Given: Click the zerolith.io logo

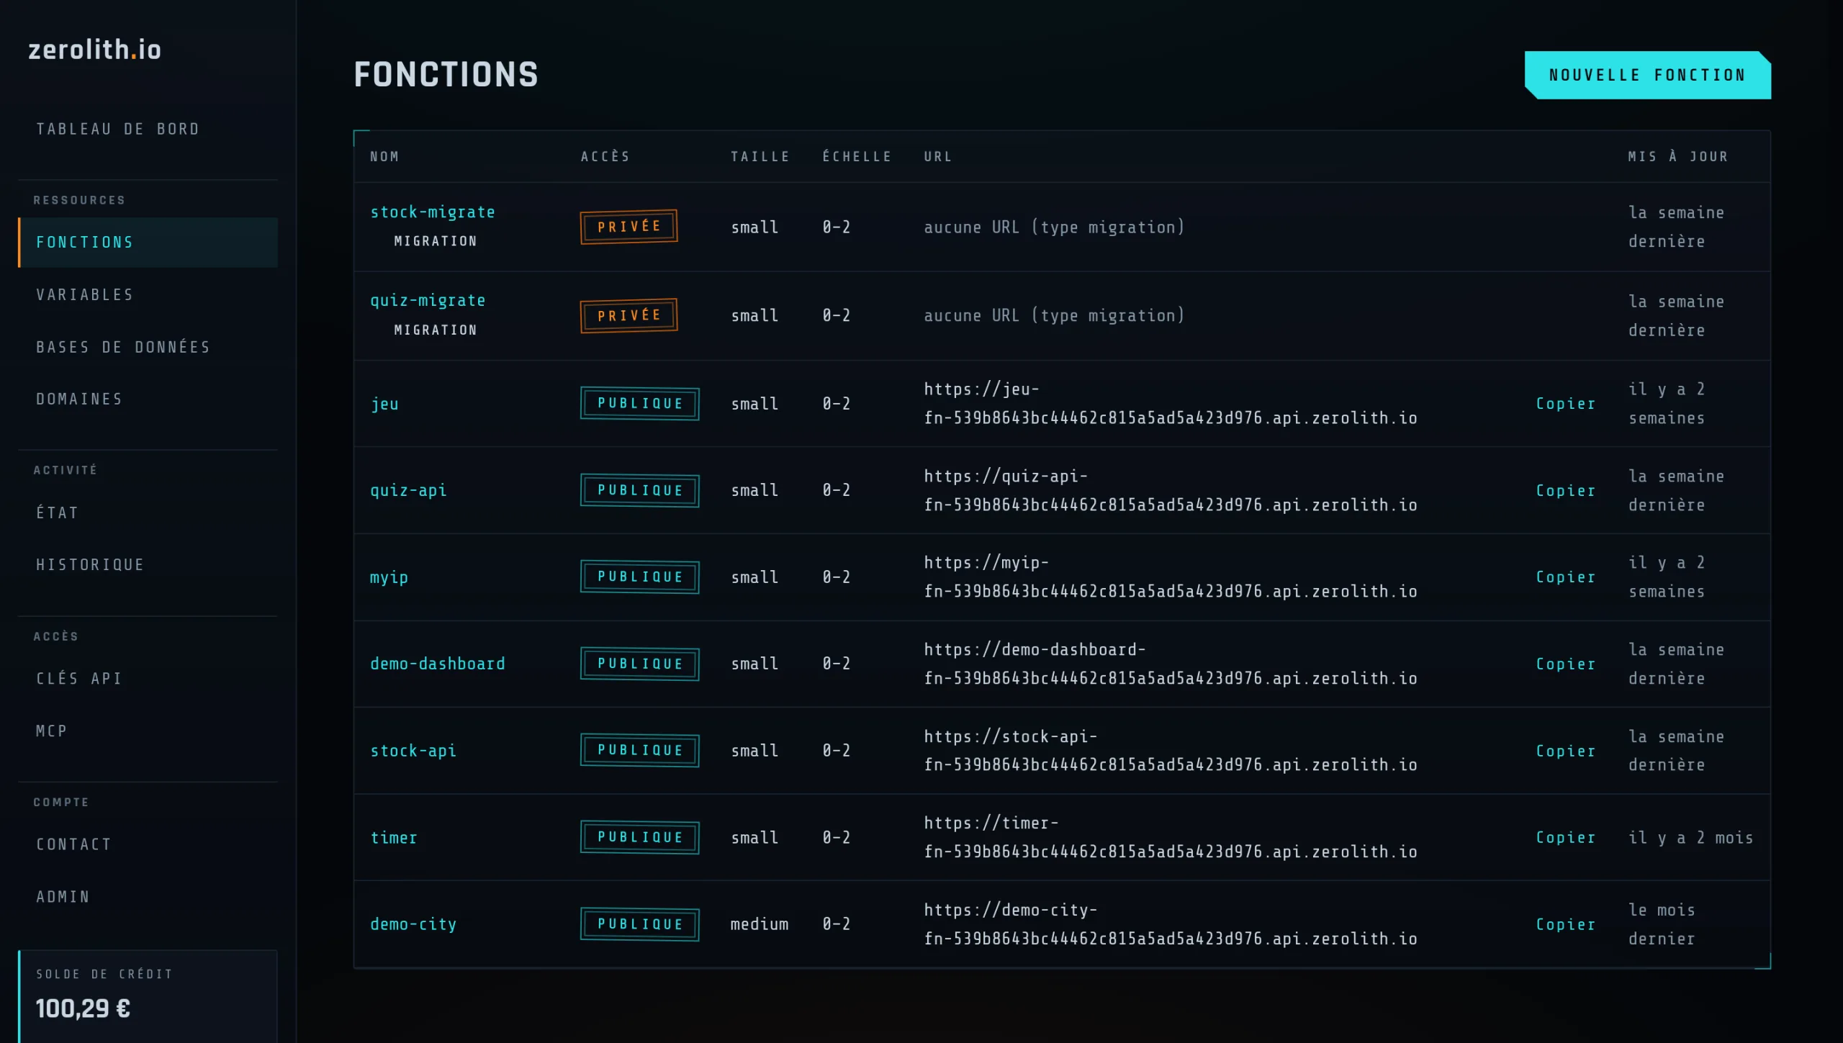Looking at the screenshot, I should [94, 50].
